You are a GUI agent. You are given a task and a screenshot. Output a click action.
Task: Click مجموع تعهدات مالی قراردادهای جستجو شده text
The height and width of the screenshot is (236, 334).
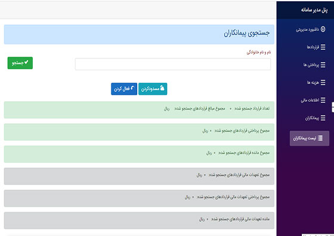point(239,175)
